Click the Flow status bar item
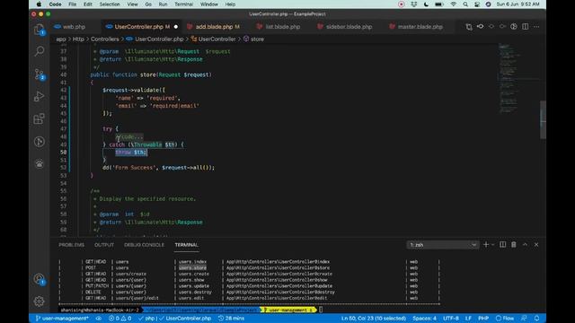 point(505,319)
